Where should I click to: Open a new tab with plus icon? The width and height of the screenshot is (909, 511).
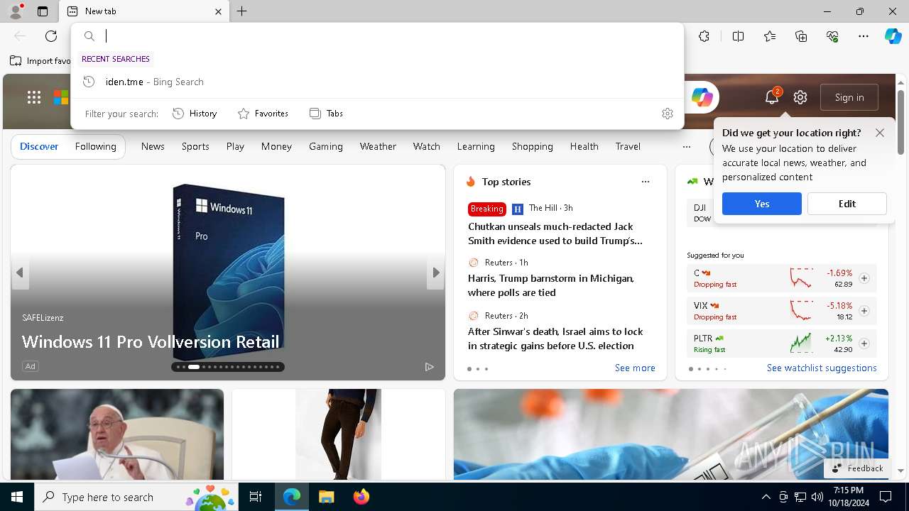242,11
